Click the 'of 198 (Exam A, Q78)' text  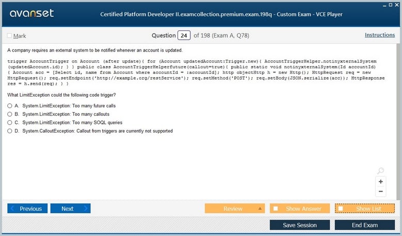point(221,36)
